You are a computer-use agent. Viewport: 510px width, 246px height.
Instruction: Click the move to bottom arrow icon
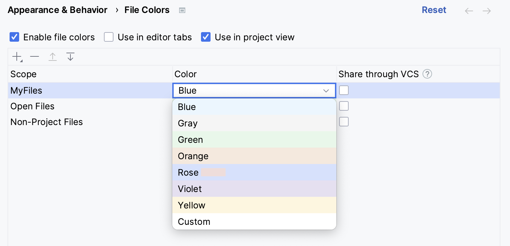point(70,57)
